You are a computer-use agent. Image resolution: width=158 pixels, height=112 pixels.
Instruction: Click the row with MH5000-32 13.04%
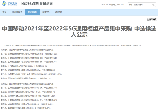(x=27, y=104)
